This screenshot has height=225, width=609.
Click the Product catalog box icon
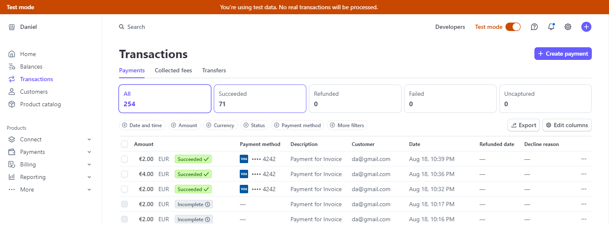coord(12,104)
